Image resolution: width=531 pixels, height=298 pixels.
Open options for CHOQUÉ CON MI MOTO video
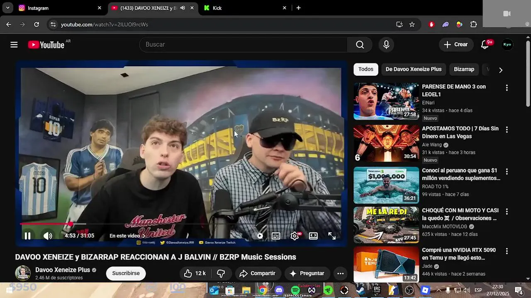click(507, 211)
